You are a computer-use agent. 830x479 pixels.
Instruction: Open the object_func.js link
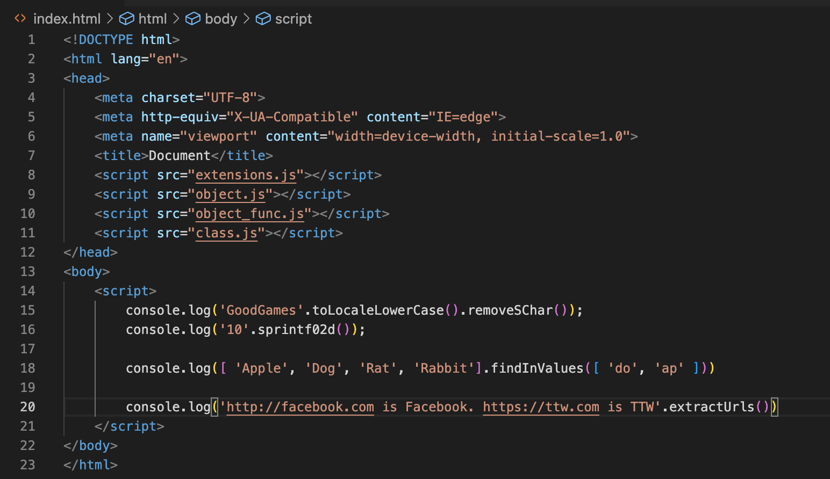(x=249, y=213)
